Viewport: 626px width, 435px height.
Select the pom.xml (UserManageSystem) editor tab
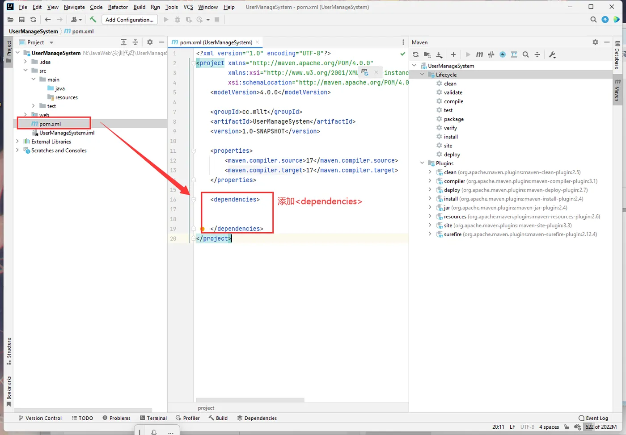coord(216,42)
